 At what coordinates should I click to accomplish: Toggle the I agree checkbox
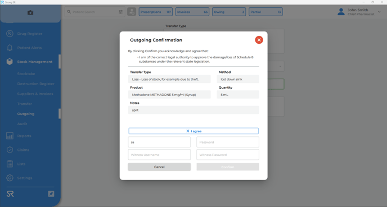click(193, 131)
